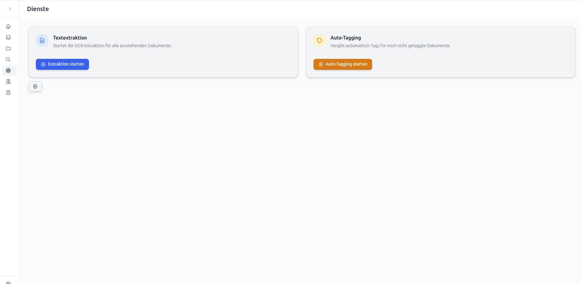581x284 pixels.
Task: Open the Search magnifier icon in sidebar
Action: (x=8, y=59)
